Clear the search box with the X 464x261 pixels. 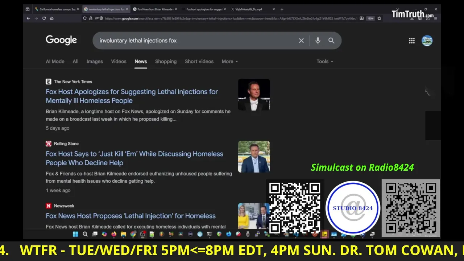301,41
